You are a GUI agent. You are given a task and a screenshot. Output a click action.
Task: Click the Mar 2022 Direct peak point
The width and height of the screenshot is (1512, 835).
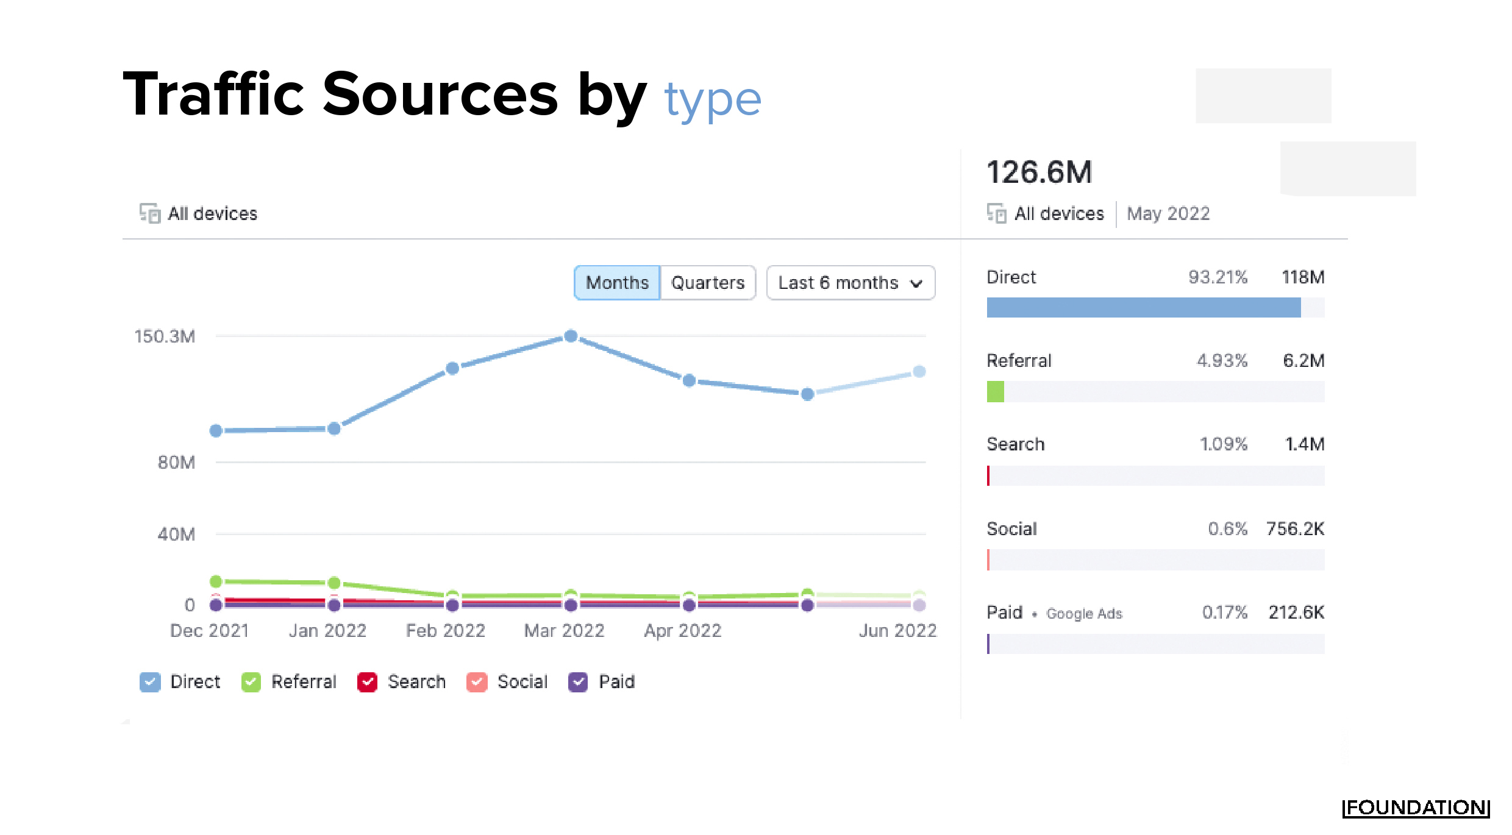[571, 336]
